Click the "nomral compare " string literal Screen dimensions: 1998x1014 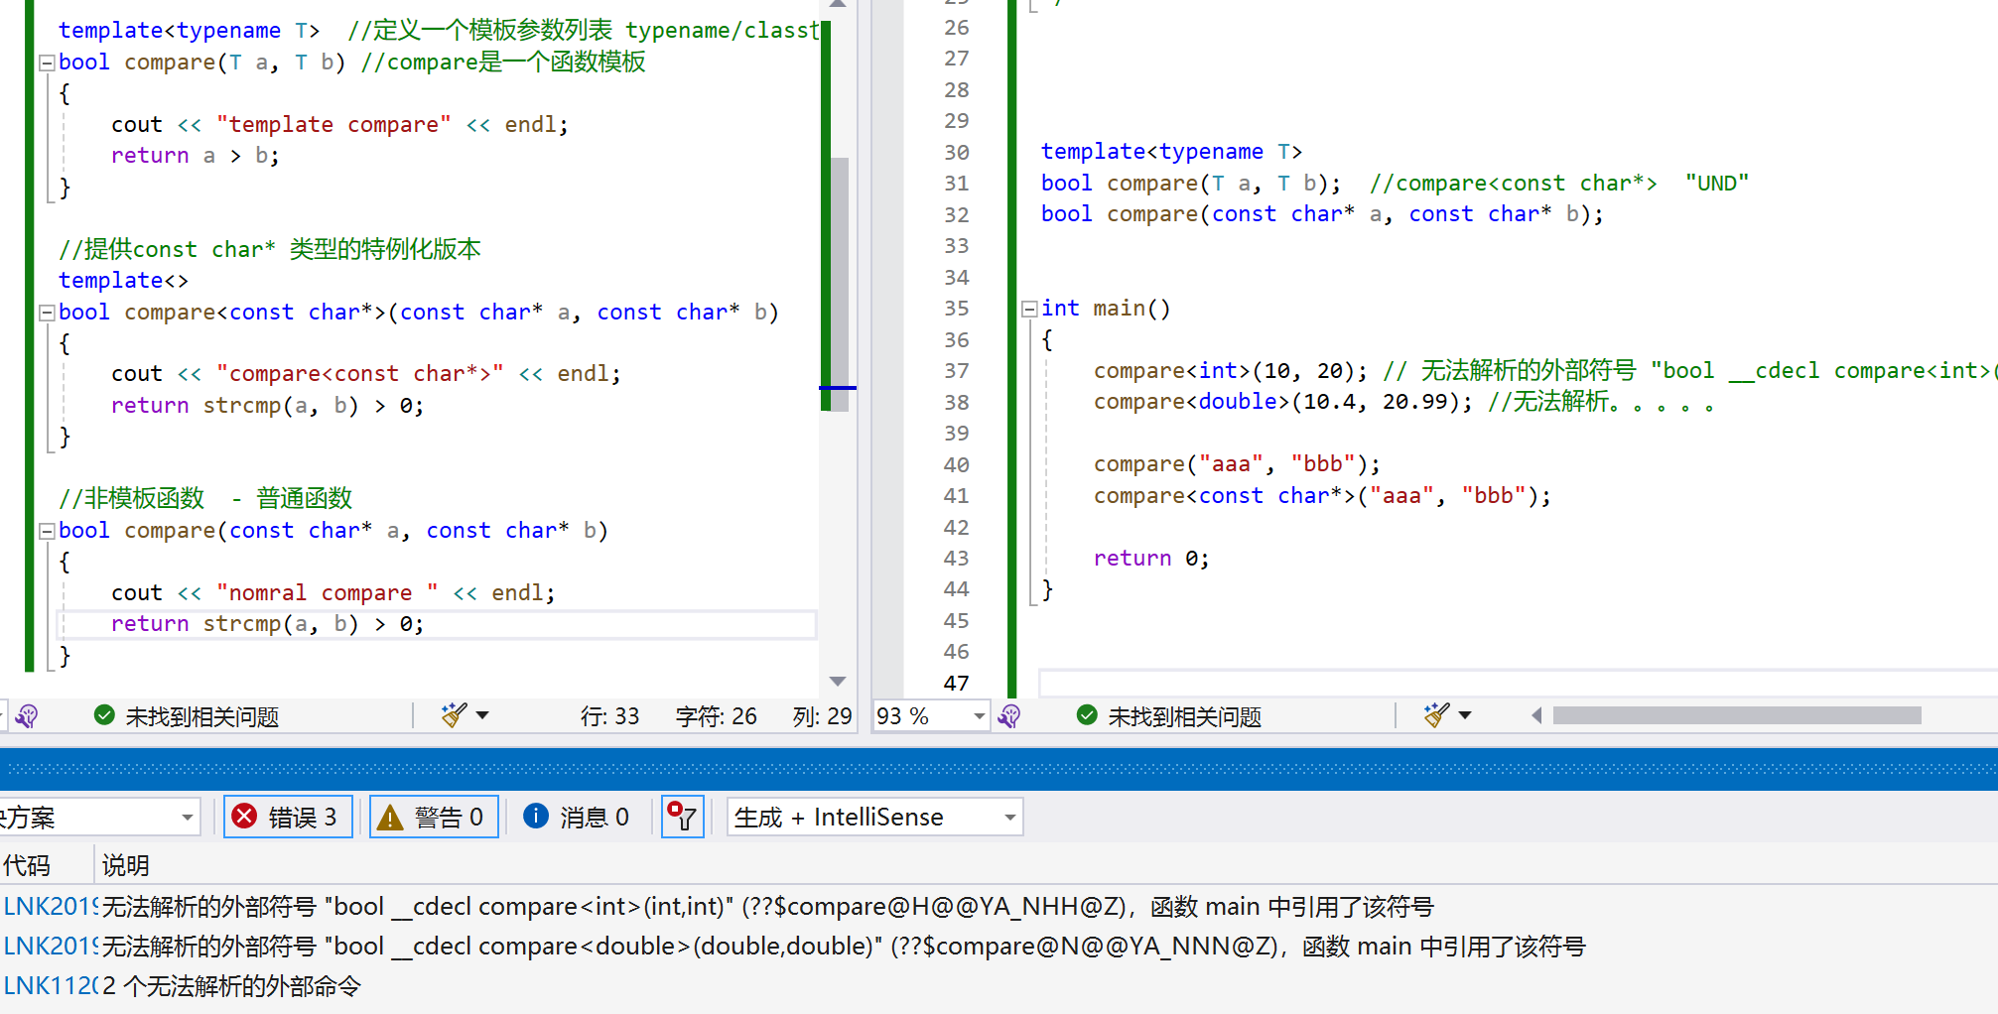(x=328, y=593)
